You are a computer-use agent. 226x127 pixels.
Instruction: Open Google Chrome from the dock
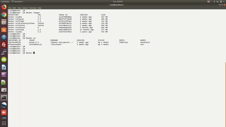click(x=4, y=14)
